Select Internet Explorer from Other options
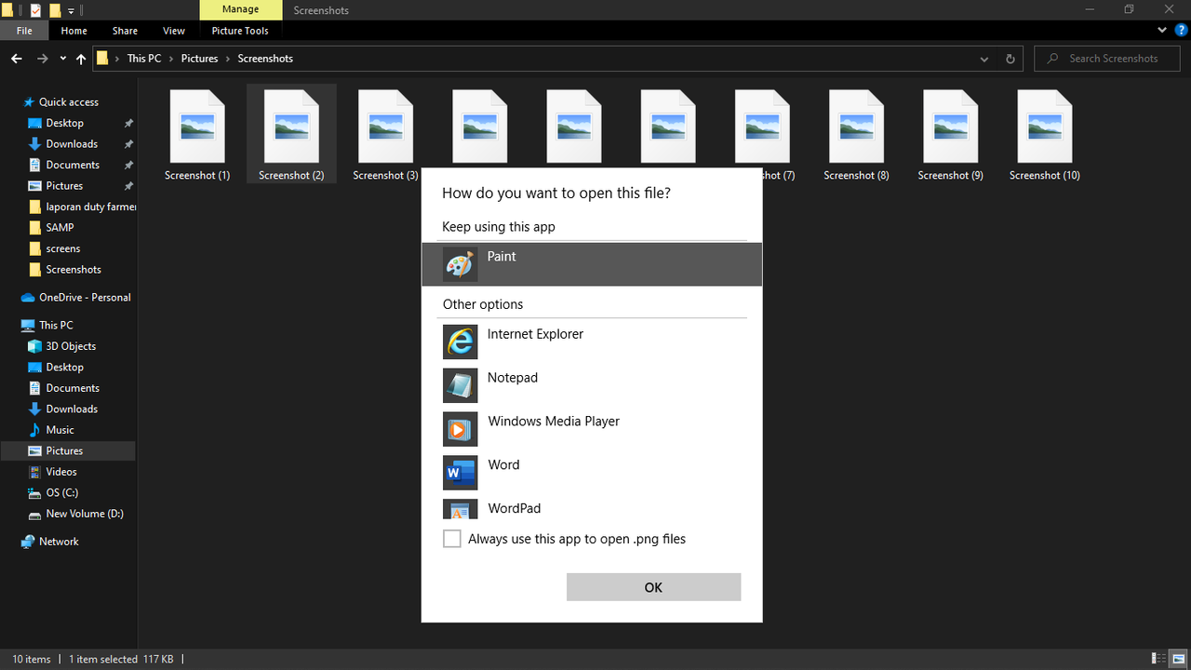1191x670 pixels. (x=592, y=342)
